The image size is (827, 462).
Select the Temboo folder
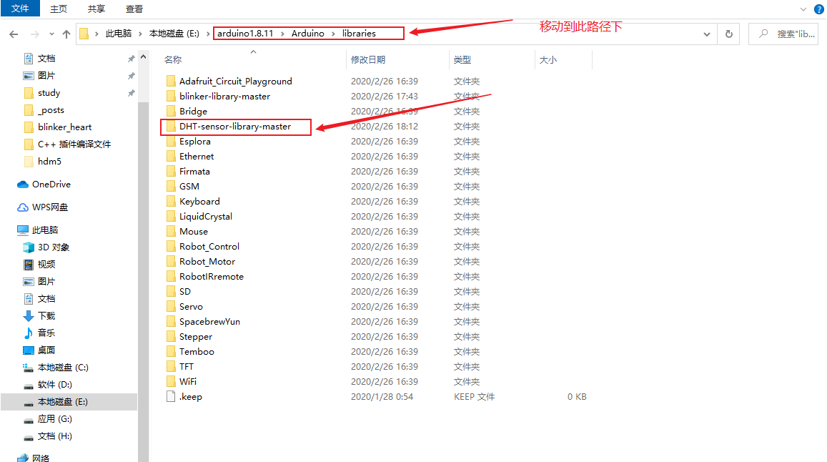[196, 352]
